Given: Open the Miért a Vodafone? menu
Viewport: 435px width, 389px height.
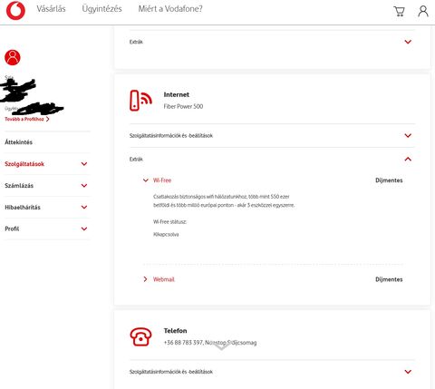Looking at the screenshot, I should (x=170, y=9).
